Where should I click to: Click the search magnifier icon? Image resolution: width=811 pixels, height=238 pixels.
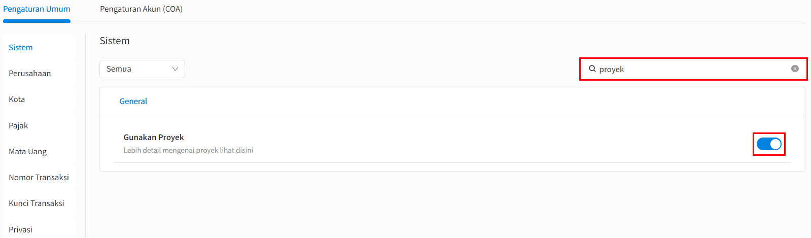(x=592, y=69)
